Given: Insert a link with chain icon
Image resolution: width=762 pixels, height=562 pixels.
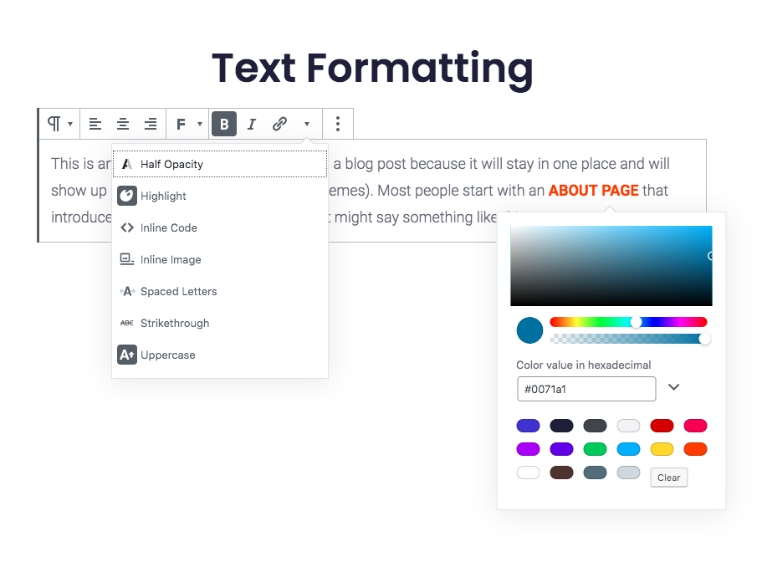Looking at the screenshot, I should tap(279, 124).
